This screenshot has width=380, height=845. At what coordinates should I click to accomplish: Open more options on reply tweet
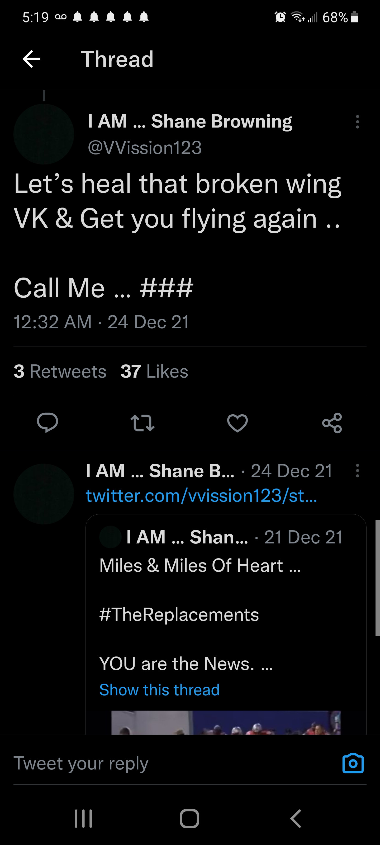coord(357,470)
